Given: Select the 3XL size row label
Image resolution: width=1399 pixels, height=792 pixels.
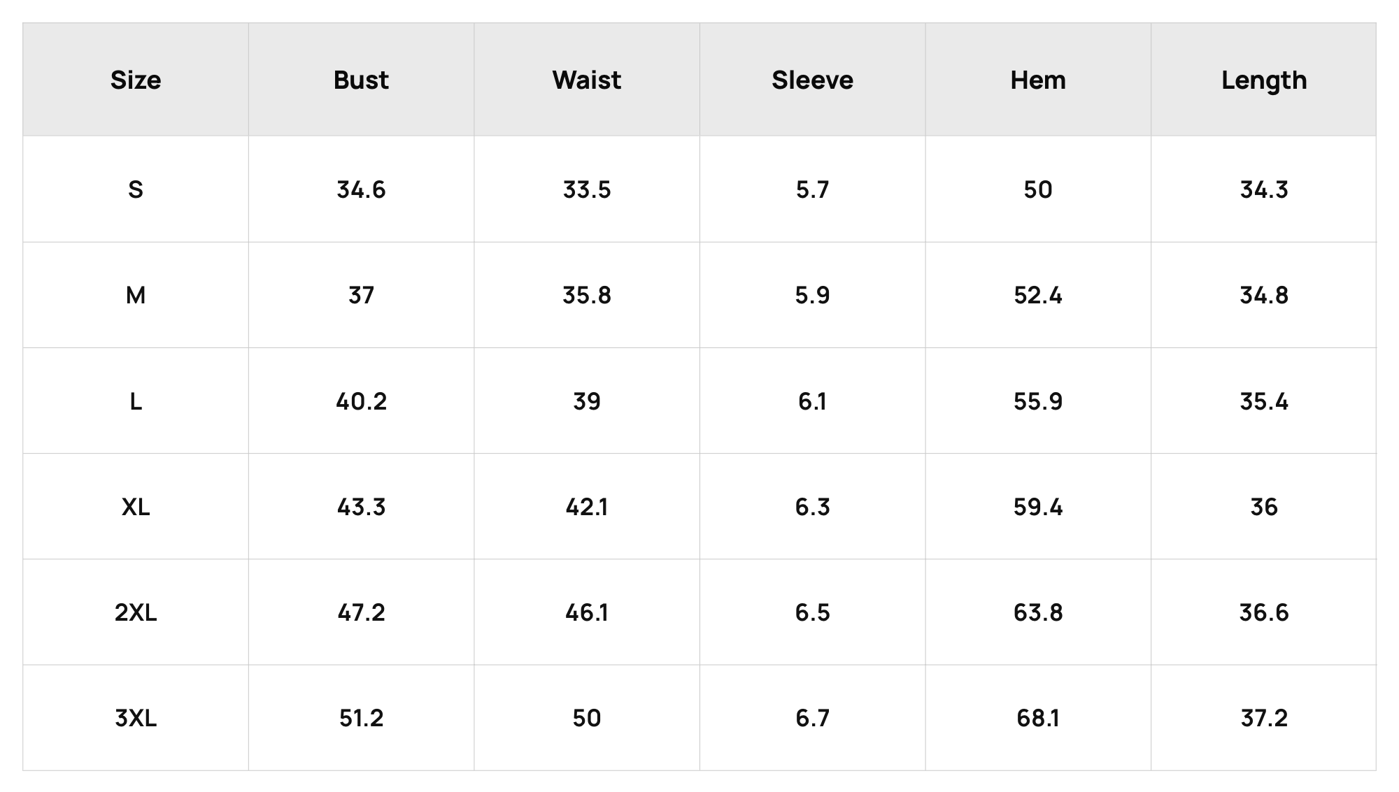Looking at the screenshot, I should (136, 718).
